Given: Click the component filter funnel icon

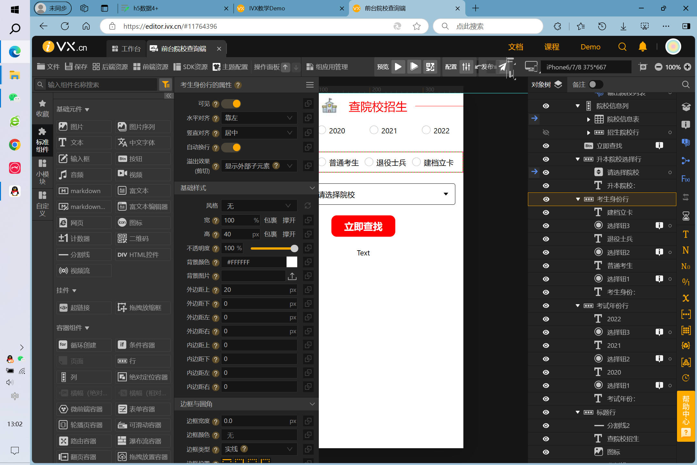Looking at the screenshot, I should 166,85.
